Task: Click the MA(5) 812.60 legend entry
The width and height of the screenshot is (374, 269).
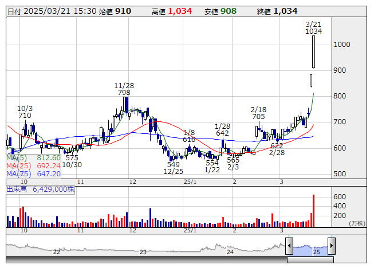Action: tap(33, 158)
